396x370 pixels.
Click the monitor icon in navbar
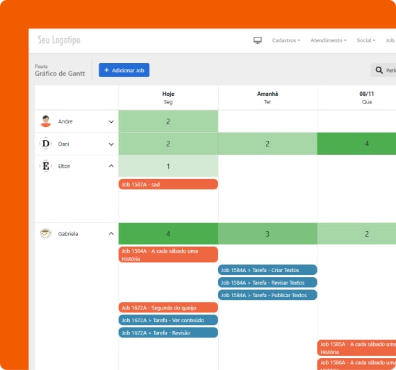(x=257, y=40)
